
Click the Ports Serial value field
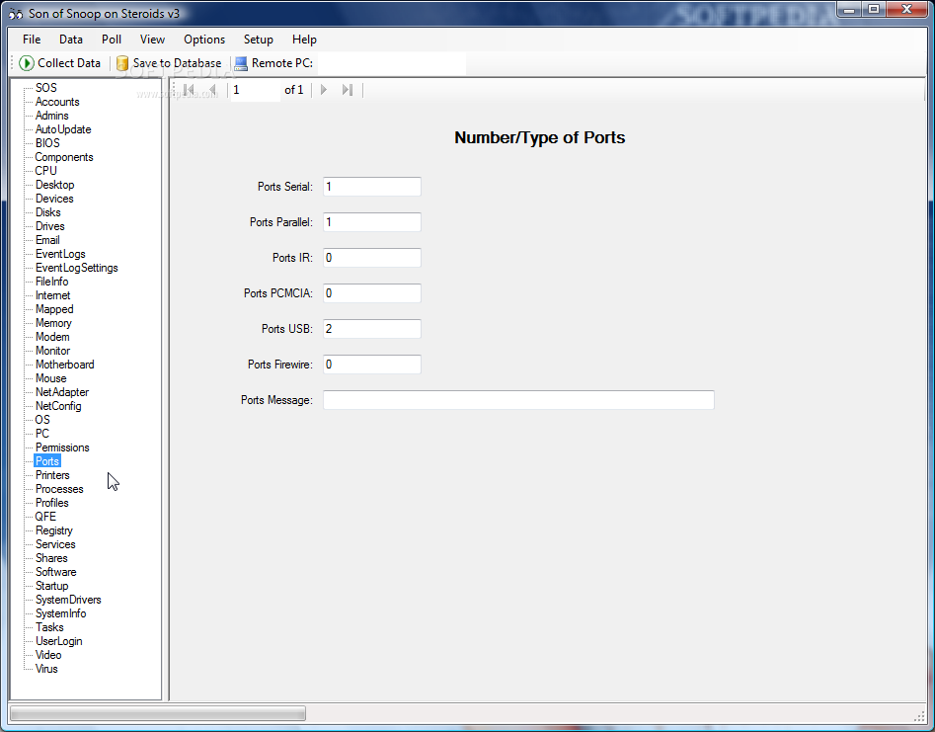point(372,187)
